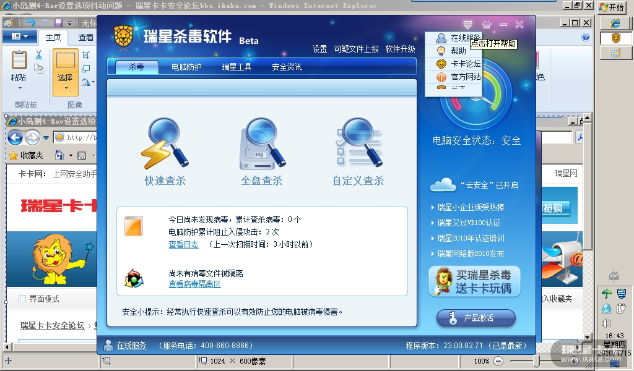Start a quick scan (快速查杀)
634x371 pixels.
coord(165,151)
